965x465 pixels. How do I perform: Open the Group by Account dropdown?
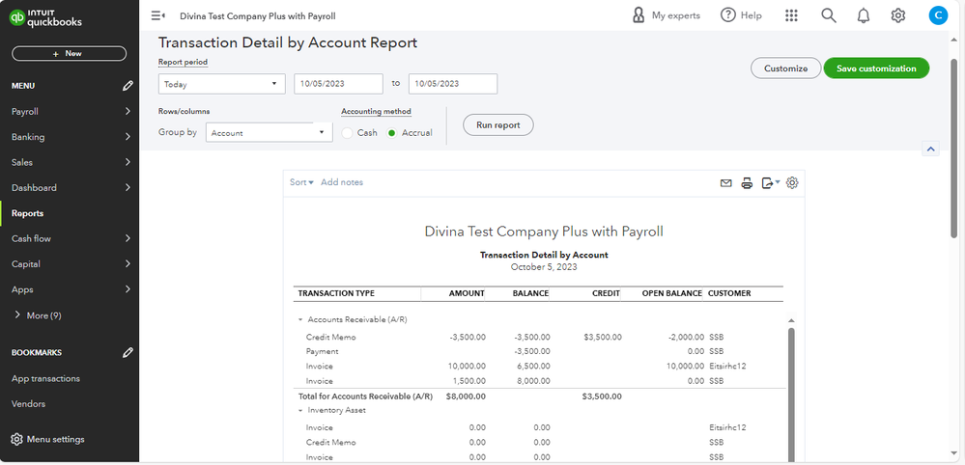click(x=269, y=133)
